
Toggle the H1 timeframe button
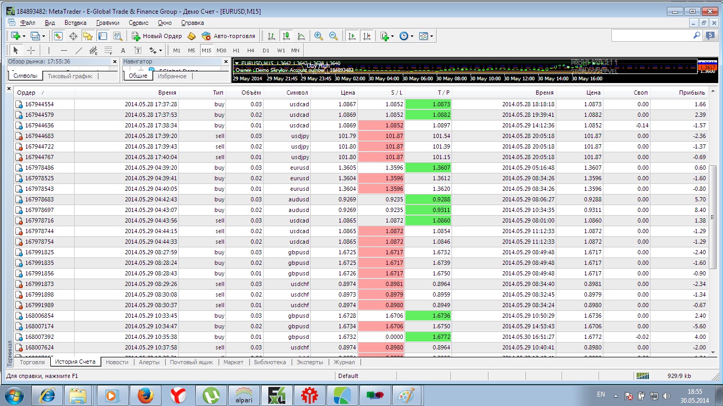tap(236, 50)
